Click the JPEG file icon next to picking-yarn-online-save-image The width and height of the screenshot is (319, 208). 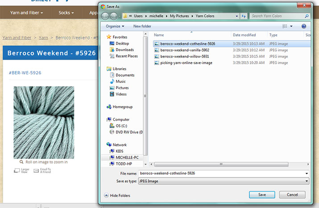[157, 63]
